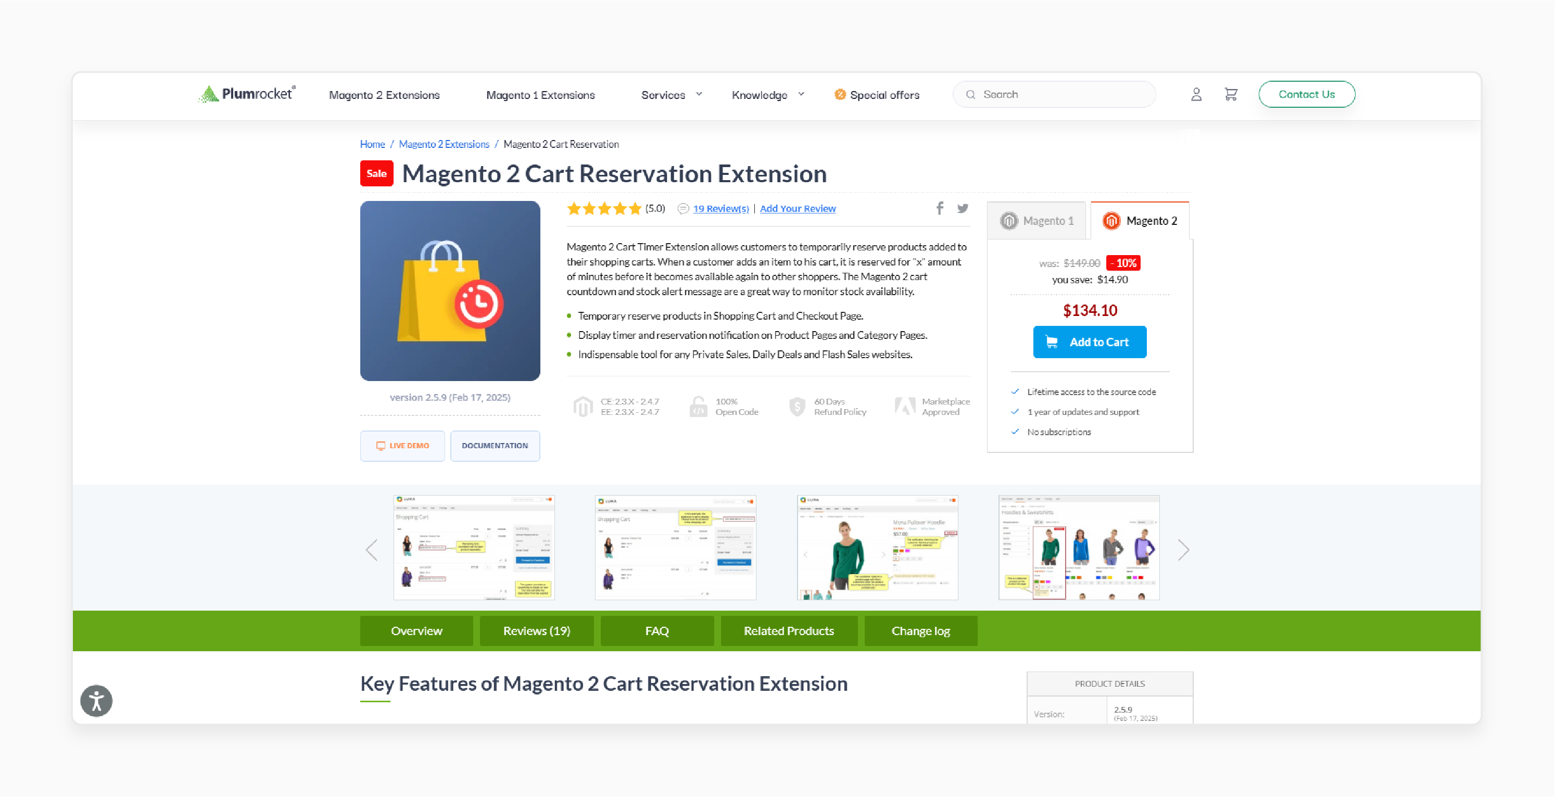The width and height of the screenshot is (1555, 797).
Task: Expand the Services dropdown menu
Action: click(x=672, y=95)
